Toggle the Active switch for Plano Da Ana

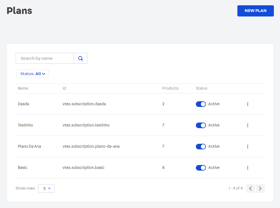click(201, 146)
